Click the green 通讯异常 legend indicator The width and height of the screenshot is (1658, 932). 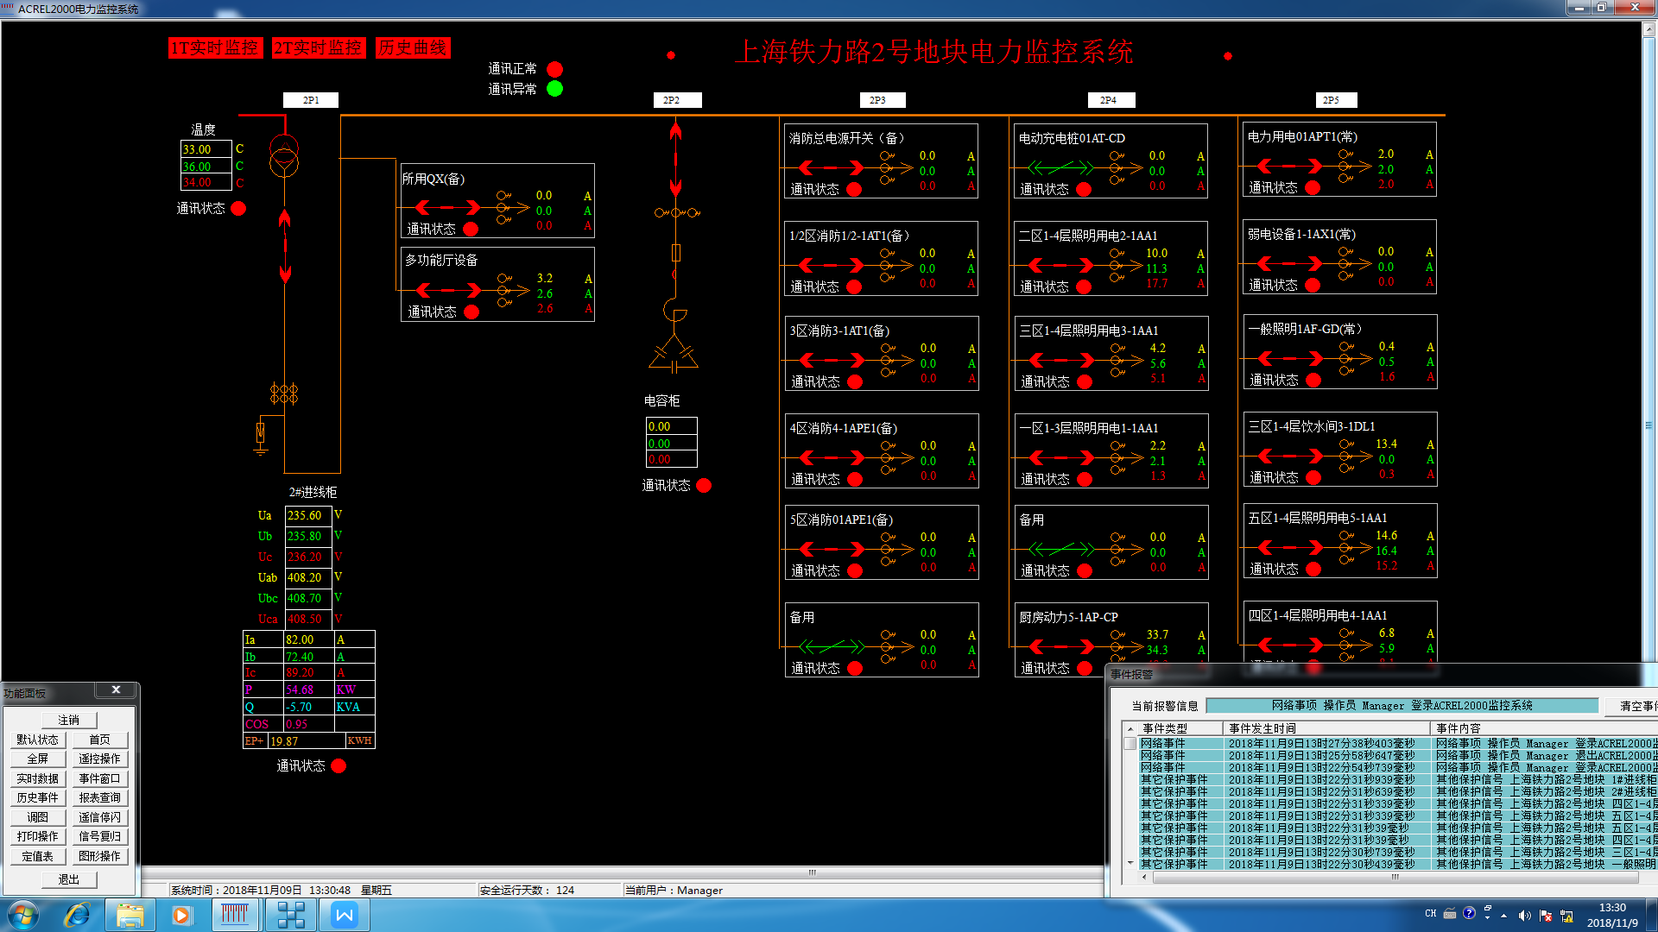tap(555, 88)
